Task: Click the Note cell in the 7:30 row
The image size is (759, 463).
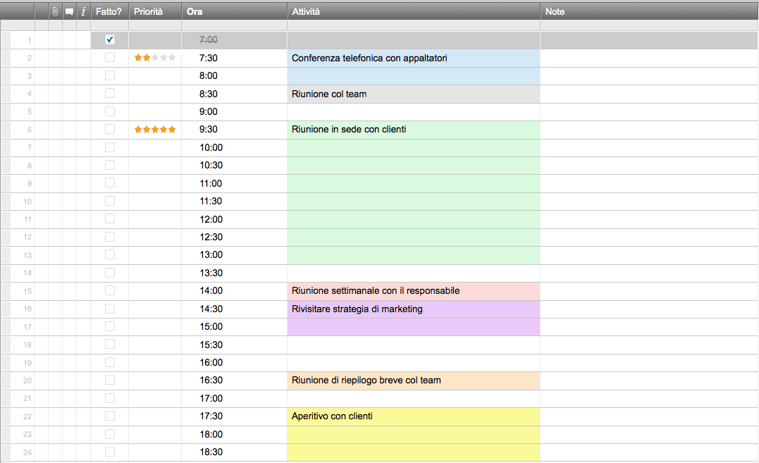Action: (x=649, y=58)
